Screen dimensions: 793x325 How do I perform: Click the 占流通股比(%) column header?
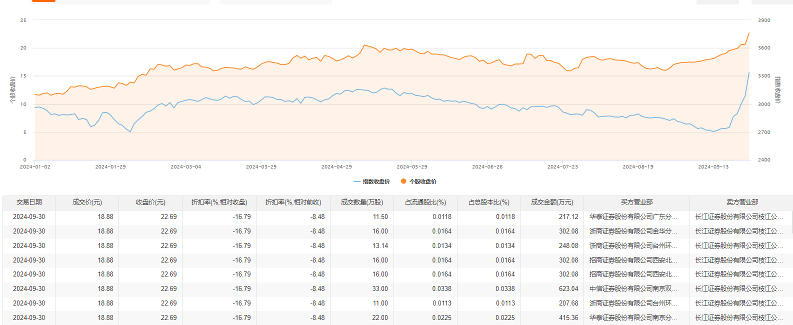pyautogui.click(x=425, y=202)
